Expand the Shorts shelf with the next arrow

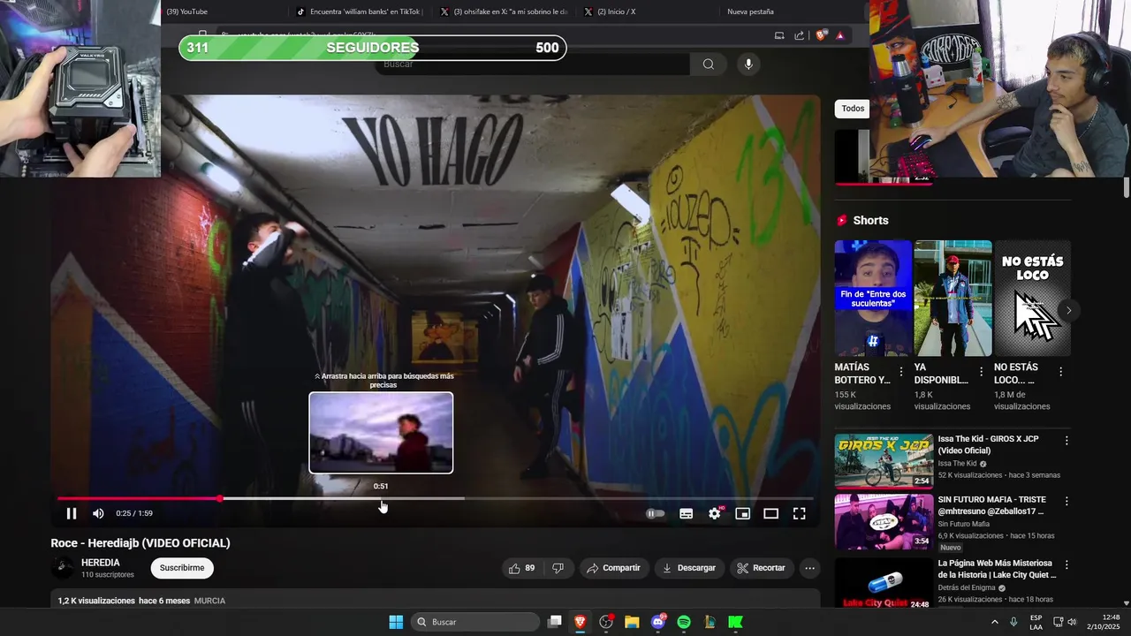[x=1068, y=310]
